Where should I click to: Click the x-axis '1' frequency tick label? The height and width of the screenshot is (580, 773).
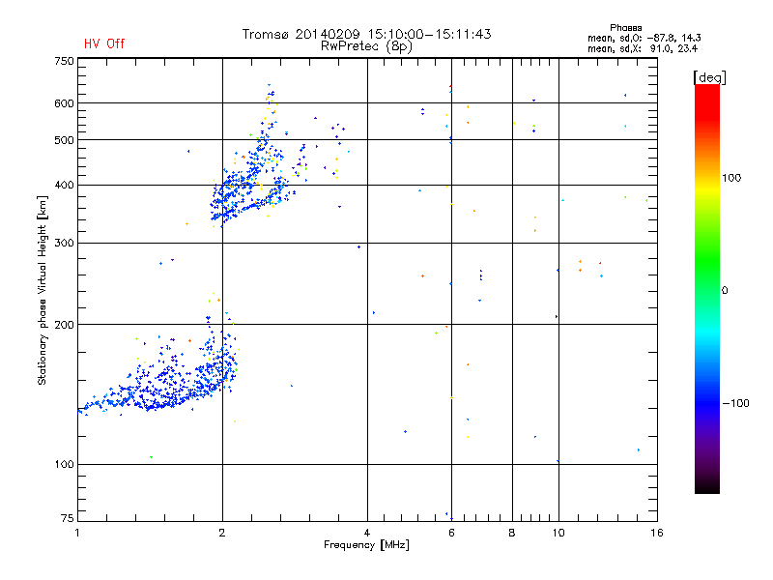[77, 533]
